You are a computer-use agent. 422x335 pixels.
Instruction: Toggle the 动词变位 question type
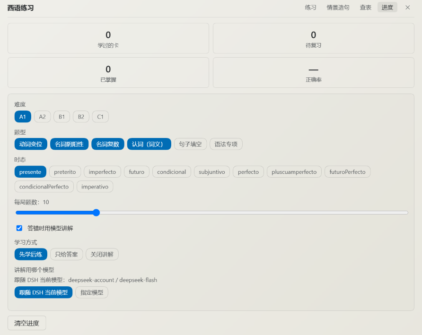pyautogui.click(x=31, y=144)
